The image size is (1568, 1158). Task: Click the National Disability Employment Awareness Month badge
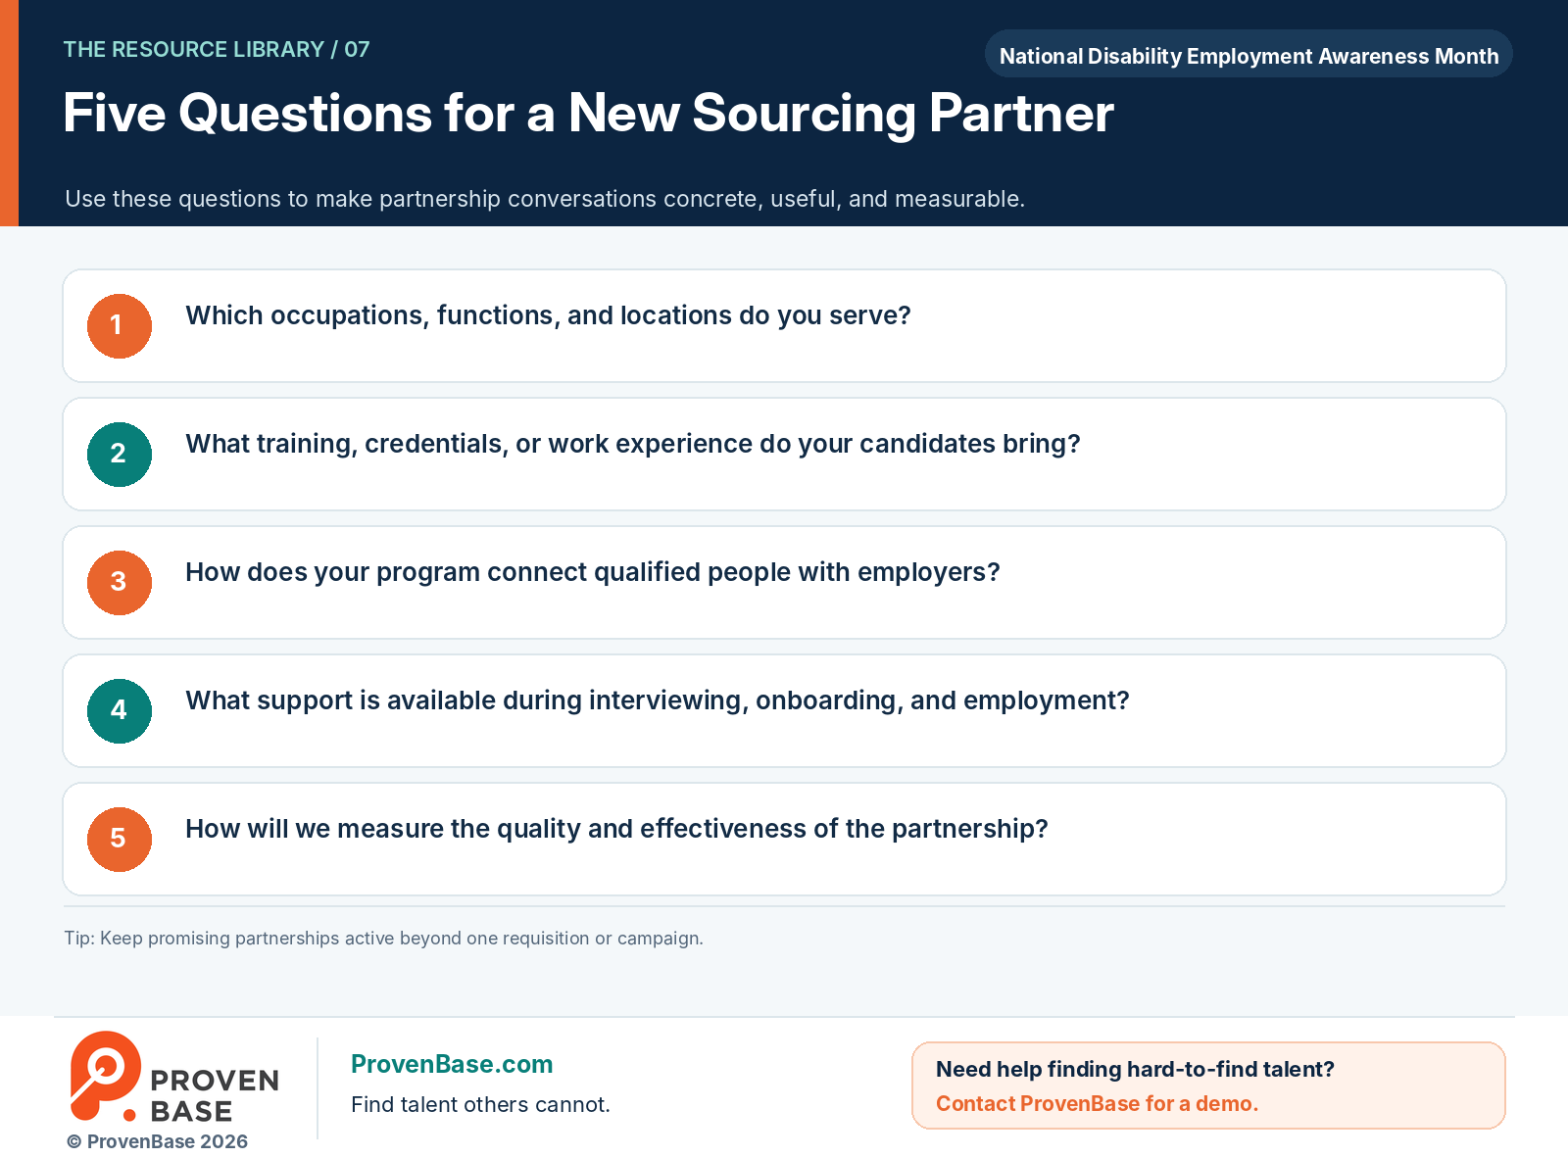point(1249,54)
